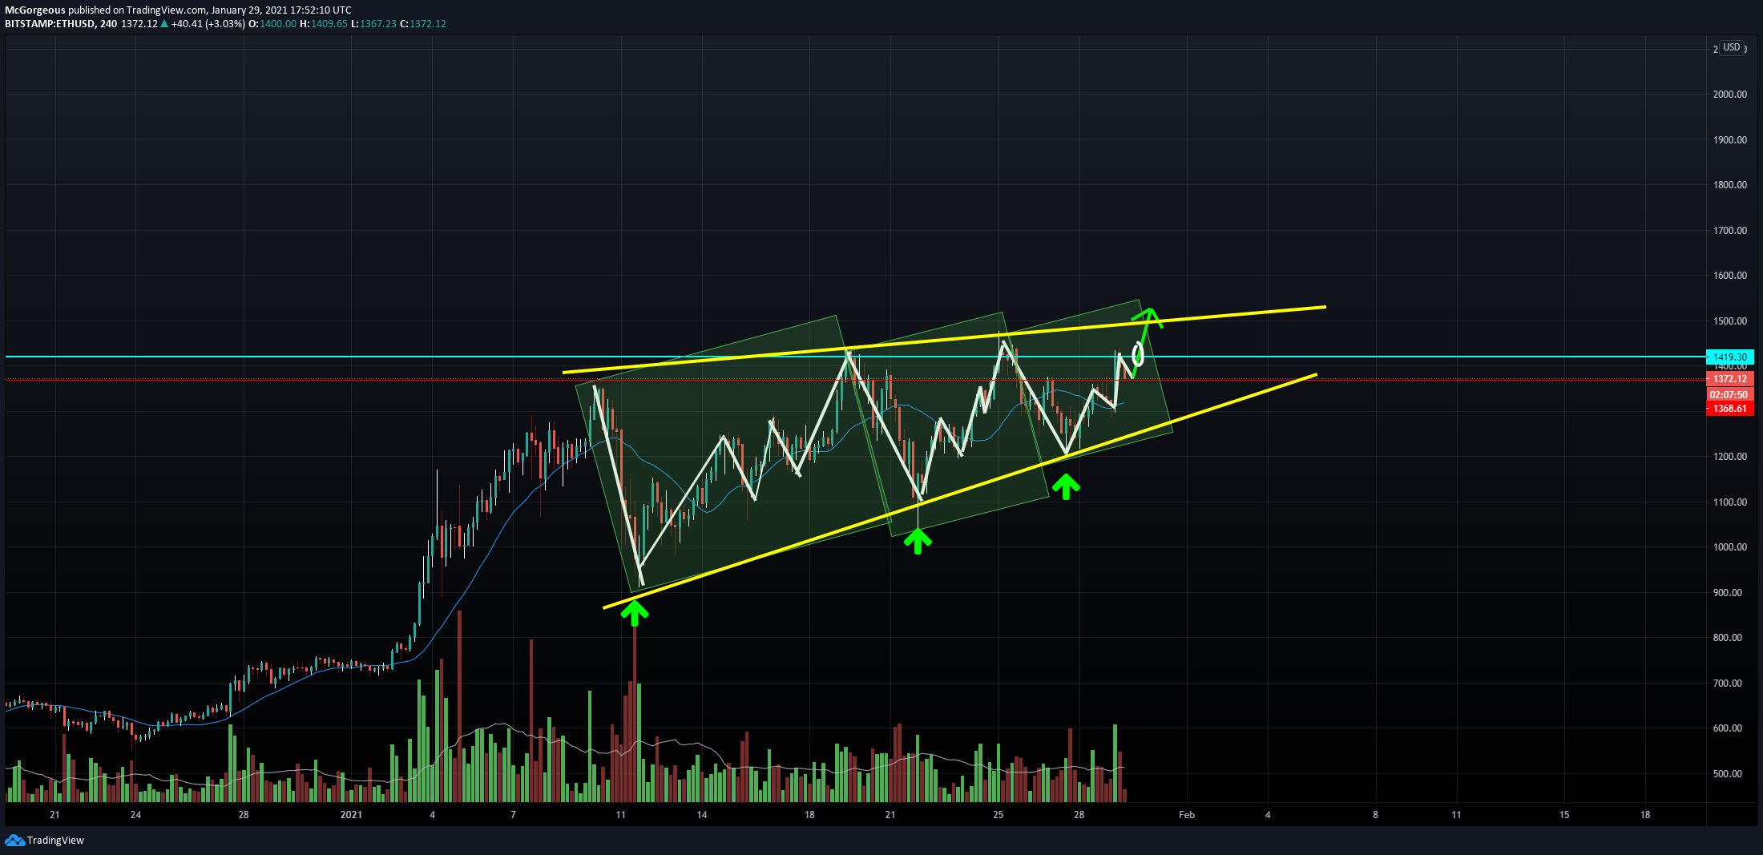Select the O:1400.00 open value
Viewport: 1763px width, 855px height.
[272, 24]
